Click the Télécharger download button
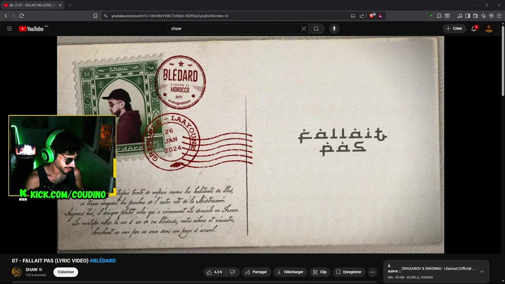 [290, 272]
